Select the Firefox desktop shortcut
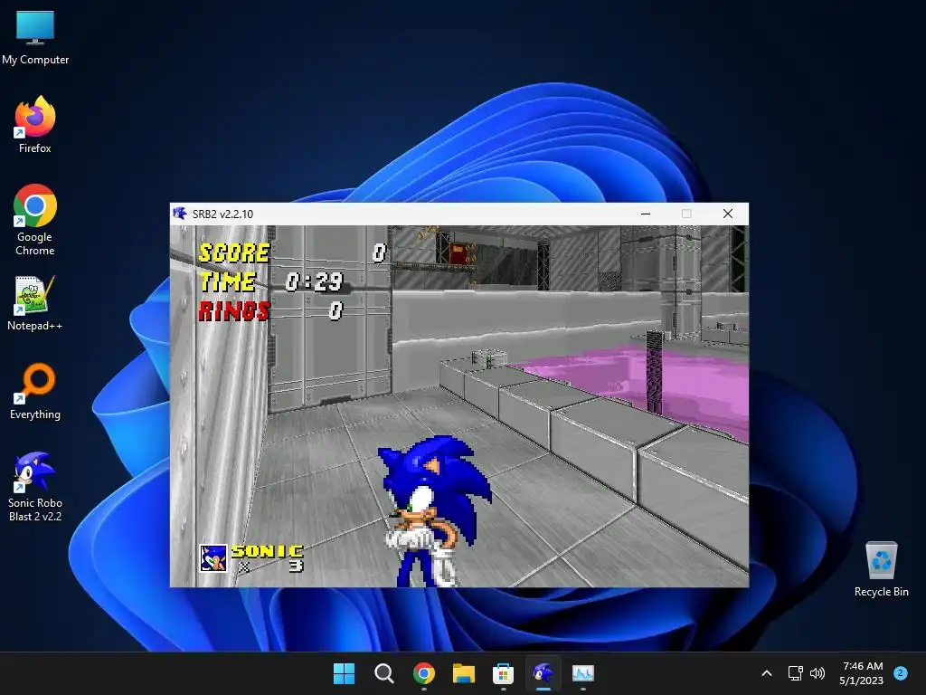 pos(35,125)
